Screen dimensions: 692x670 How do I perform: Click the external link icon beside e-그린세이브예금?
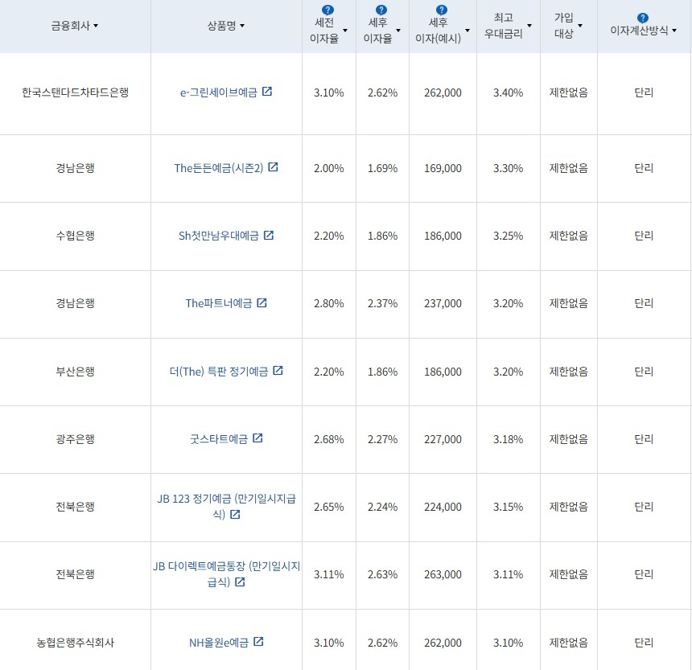coord(268,92)
